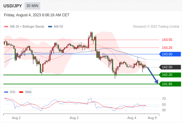The image size is (182, 123).
Task: Click the 143.55 resistance label
Action: (x=167, y=40)
